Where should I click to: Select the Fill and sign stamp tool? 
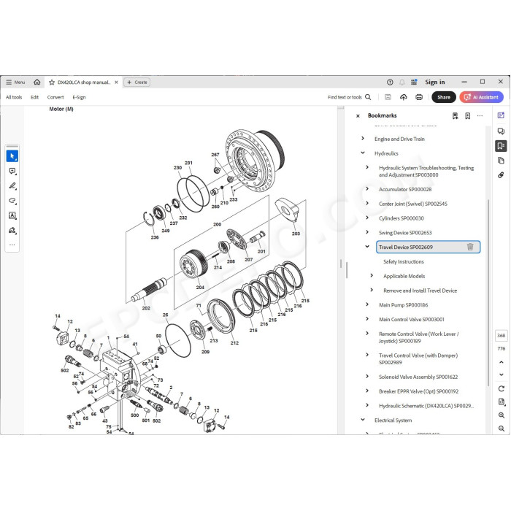coord(12,231)
